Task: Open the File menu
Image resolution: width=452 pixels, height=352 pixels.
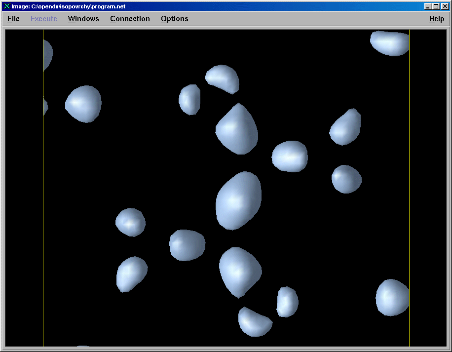Action: click(x=13, y=19)
